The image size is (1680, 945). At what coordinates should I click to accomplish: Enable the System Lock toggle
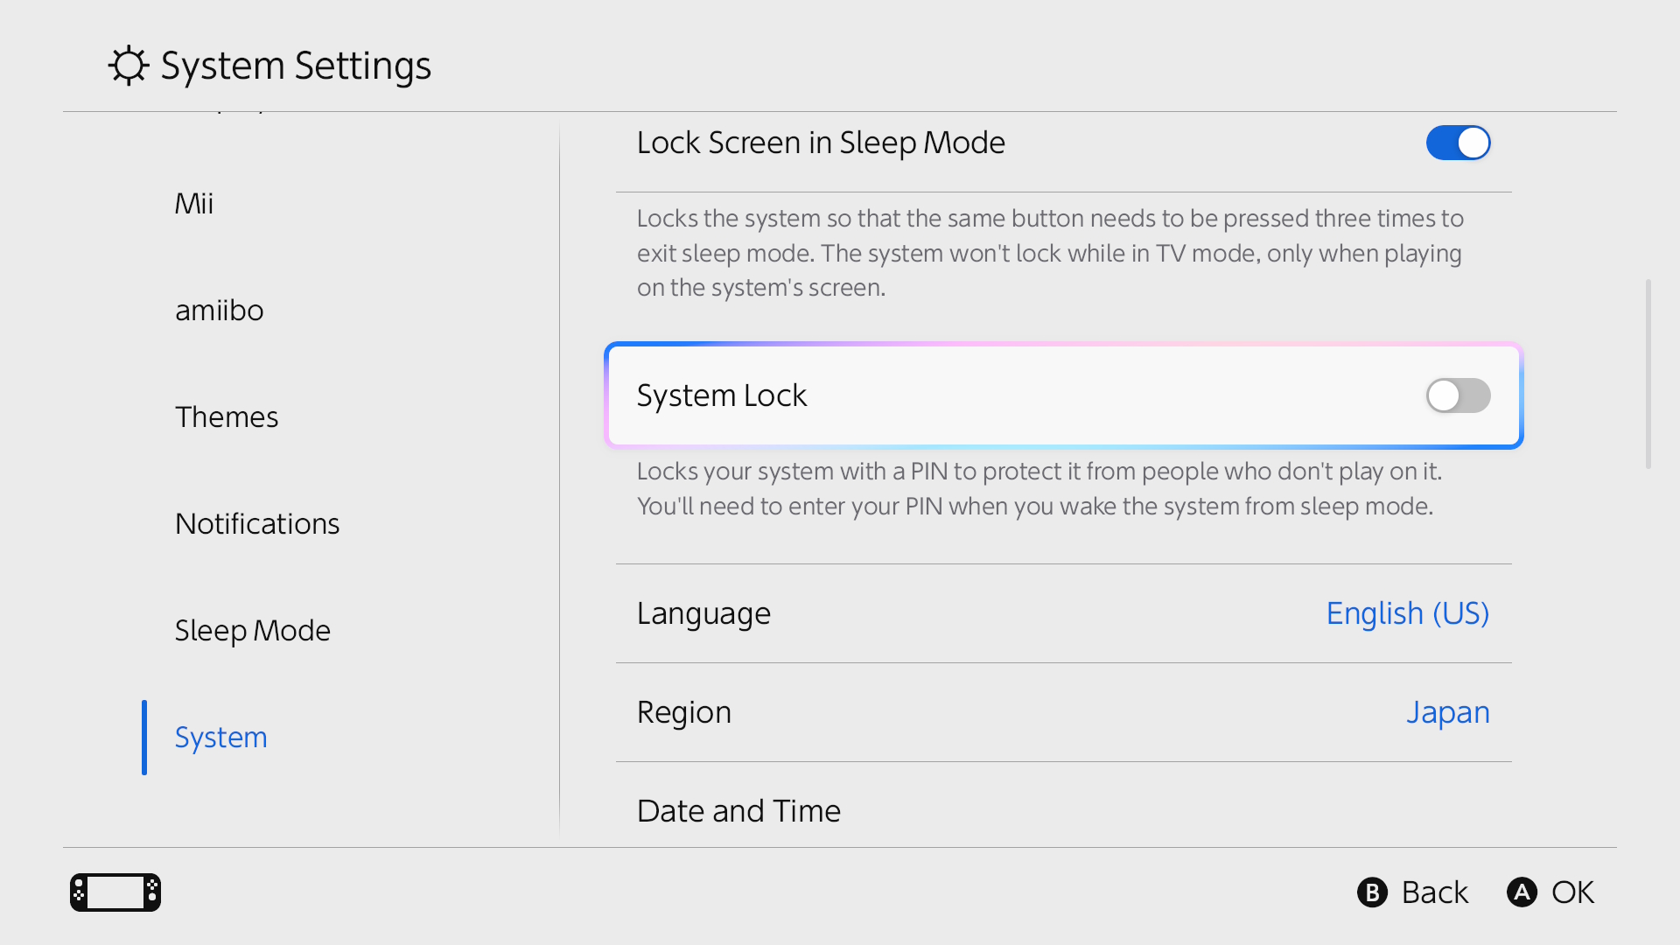click(x=1457, y=395)
